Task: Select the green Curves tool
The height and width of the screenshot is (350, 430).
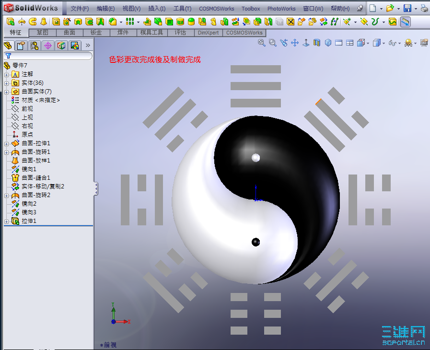Action: [x=375, y=22]
